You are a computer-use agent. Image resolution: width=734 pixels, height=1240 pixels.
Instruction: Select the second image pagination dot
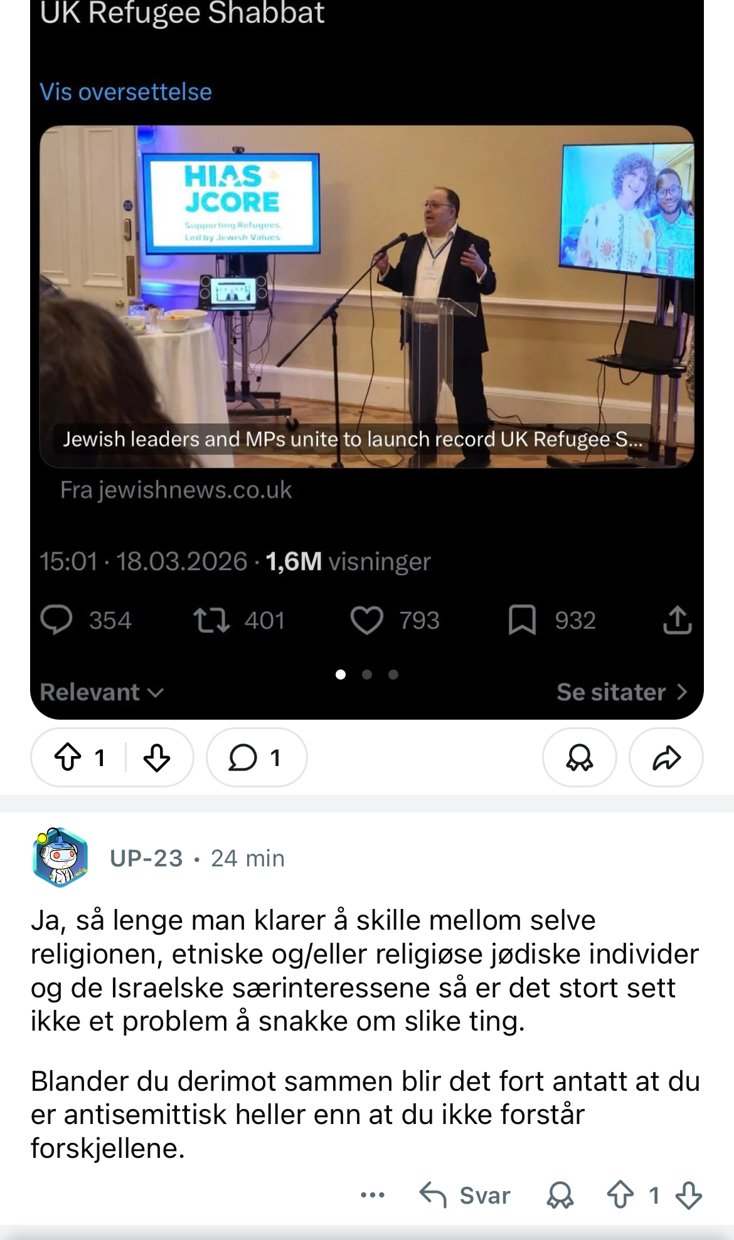pos(367,675)
